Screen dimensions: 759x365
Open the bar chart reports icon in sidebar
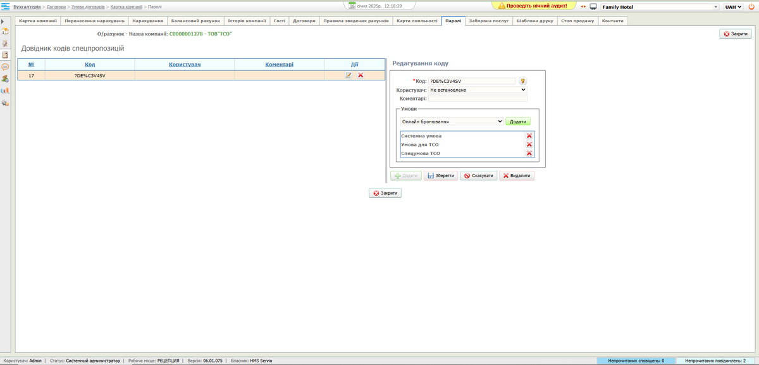click(x=5, y=90)
